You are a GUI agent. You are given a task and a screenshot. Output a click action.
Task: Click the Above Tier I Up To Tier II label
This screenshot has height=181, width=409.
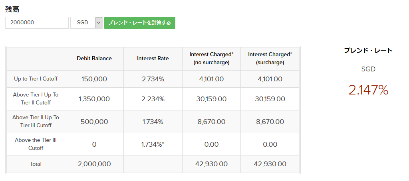pyautogui.click(x=36, y=98)
